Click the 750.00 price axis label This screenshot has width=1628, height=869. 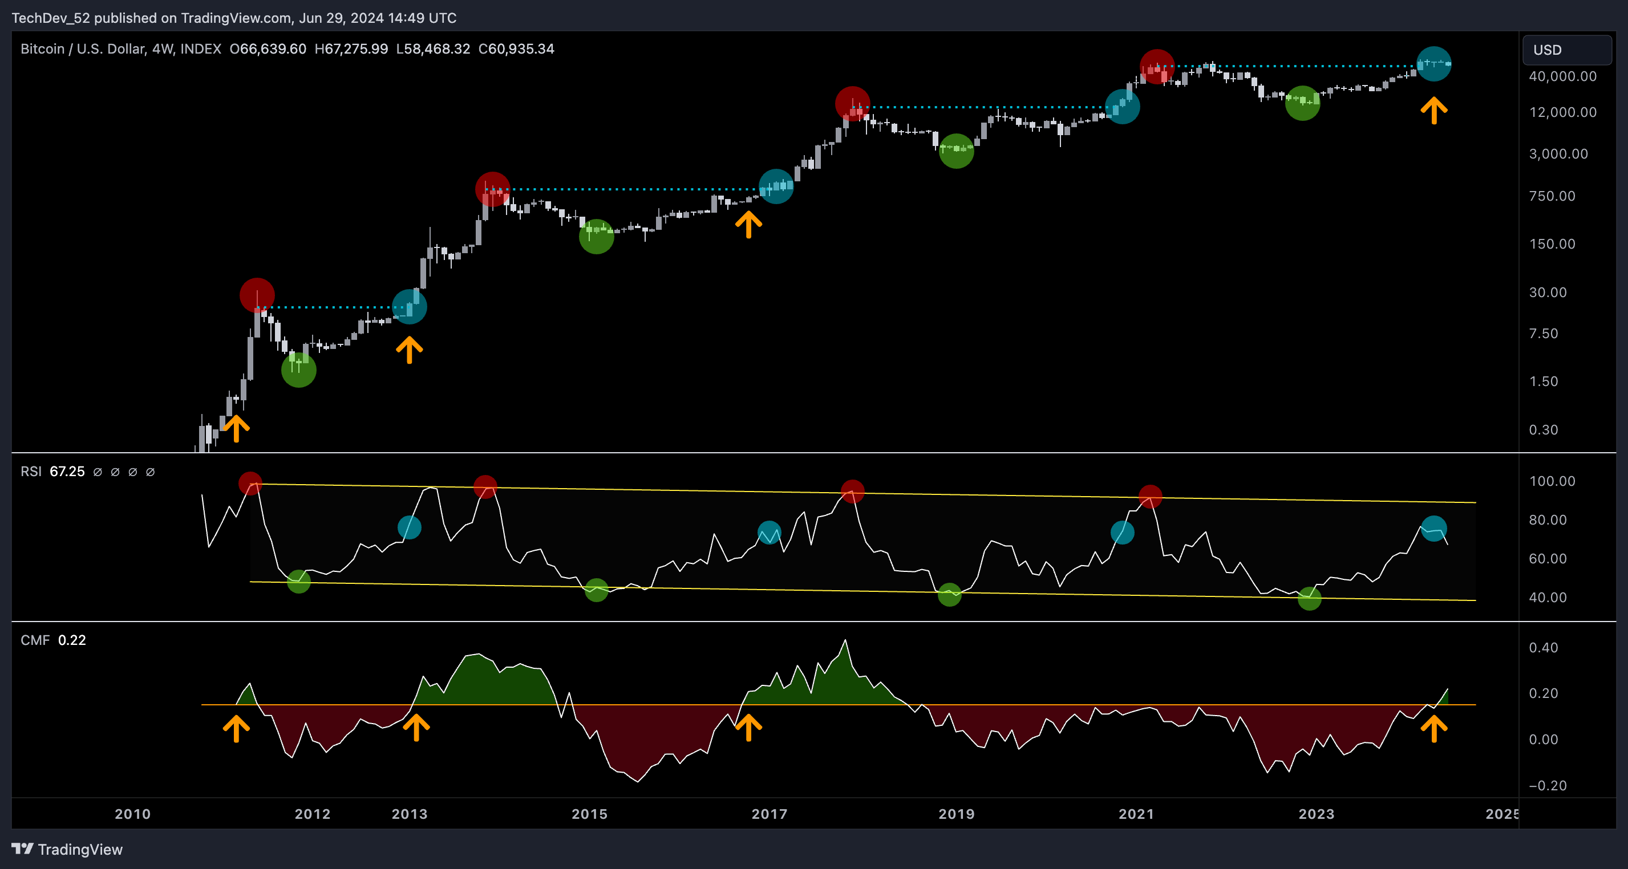coord(1552,196)
